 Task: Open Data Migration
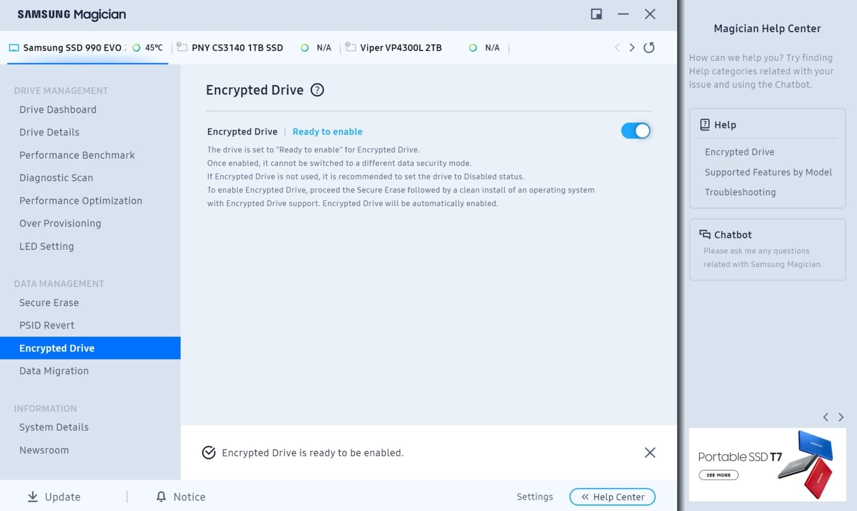[54, 371]
